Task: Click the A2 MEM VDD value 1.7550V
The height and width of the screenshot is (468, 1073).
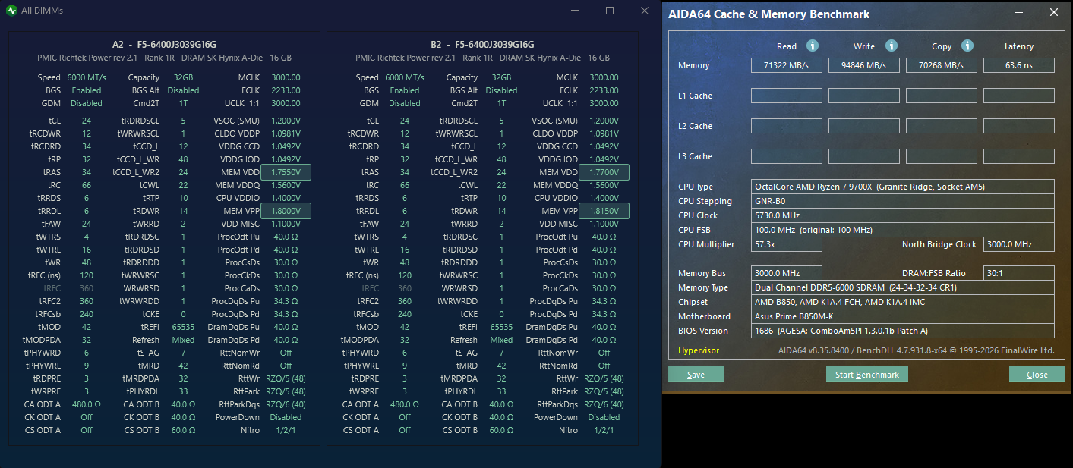Action: click(x=286, y=173)
